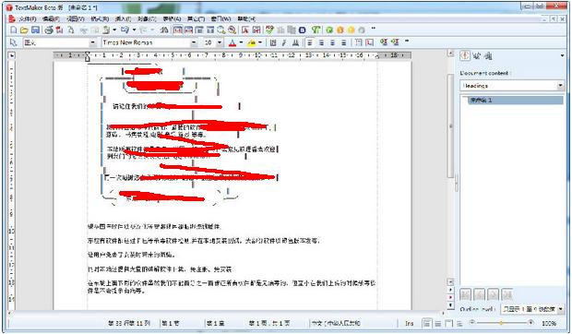Click the yellow highlight color button
This screenshot has width=572, height=334.
[251, 42]
